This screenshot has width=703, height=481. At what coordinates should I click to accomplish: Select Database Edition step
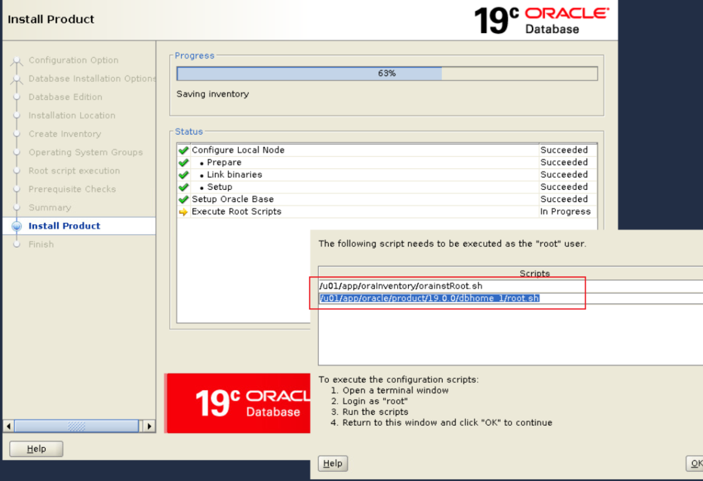point(66,97)
